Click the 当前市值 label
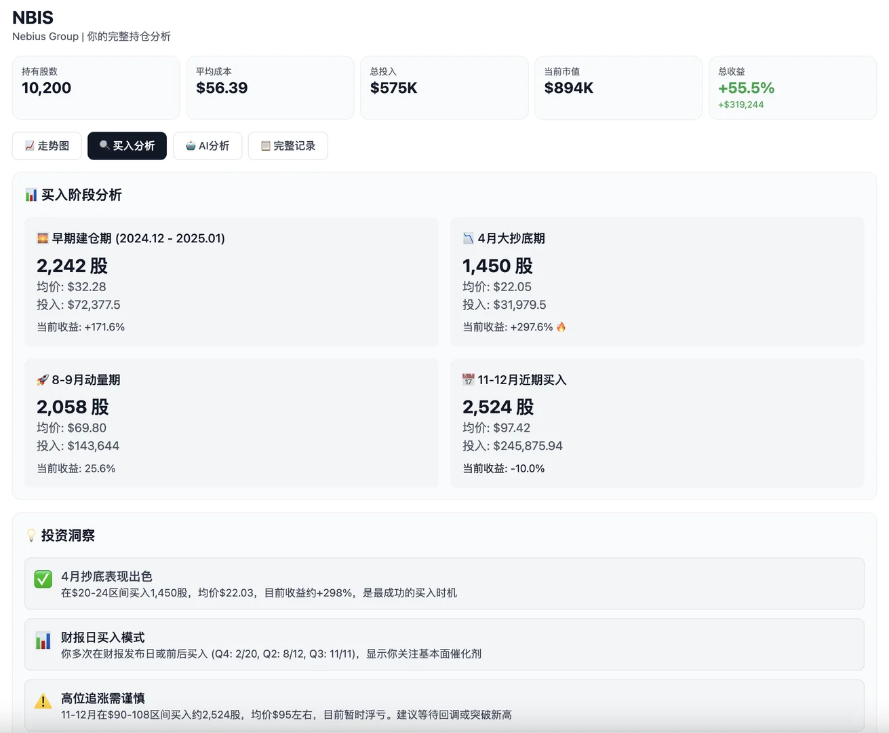Viewport: 889px width, 733px height. pyautogui.click(x=562, y=71)
